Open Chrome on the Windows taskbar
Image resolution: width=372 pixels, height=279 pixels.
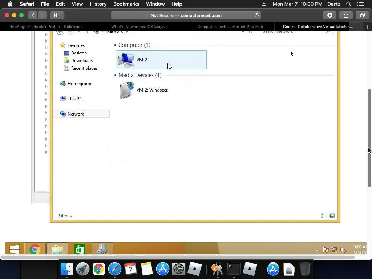[35, 249]
